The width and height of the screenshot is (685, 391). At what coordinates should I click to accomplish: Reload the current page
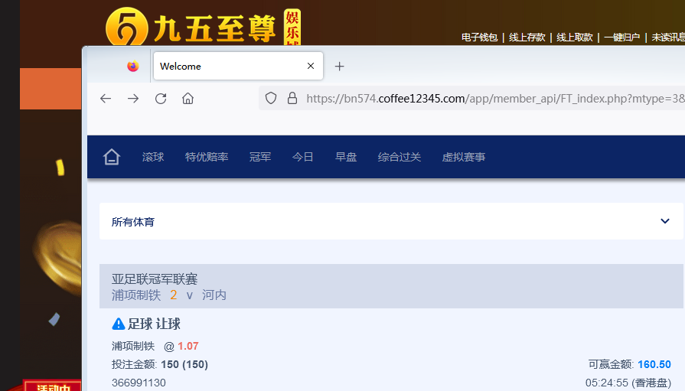[161, 99]
